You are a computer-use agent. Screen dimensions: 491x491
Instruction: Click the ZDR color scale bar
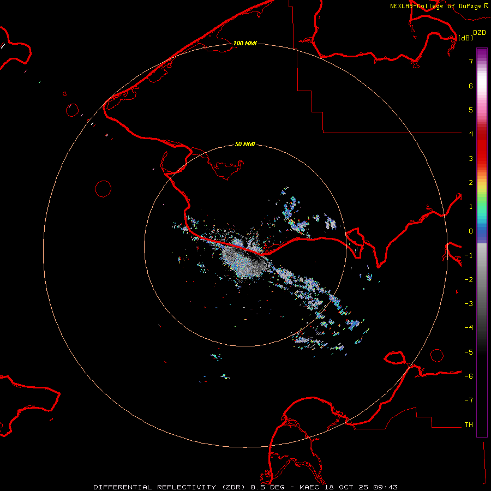(x=482, y=242)
